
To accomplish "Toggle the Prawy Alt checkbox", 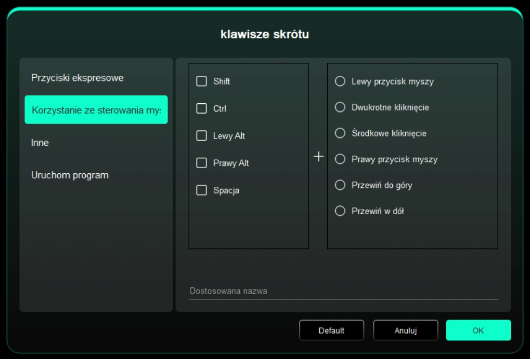I will [x=202, y=163].
